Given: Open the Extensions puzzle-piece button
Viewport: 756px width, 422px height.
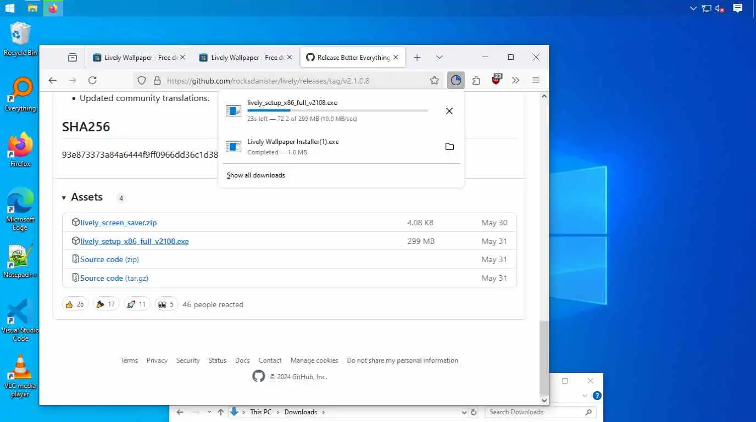Looking at the screenshot, I should pyautogui.click(x=476, y=80).
